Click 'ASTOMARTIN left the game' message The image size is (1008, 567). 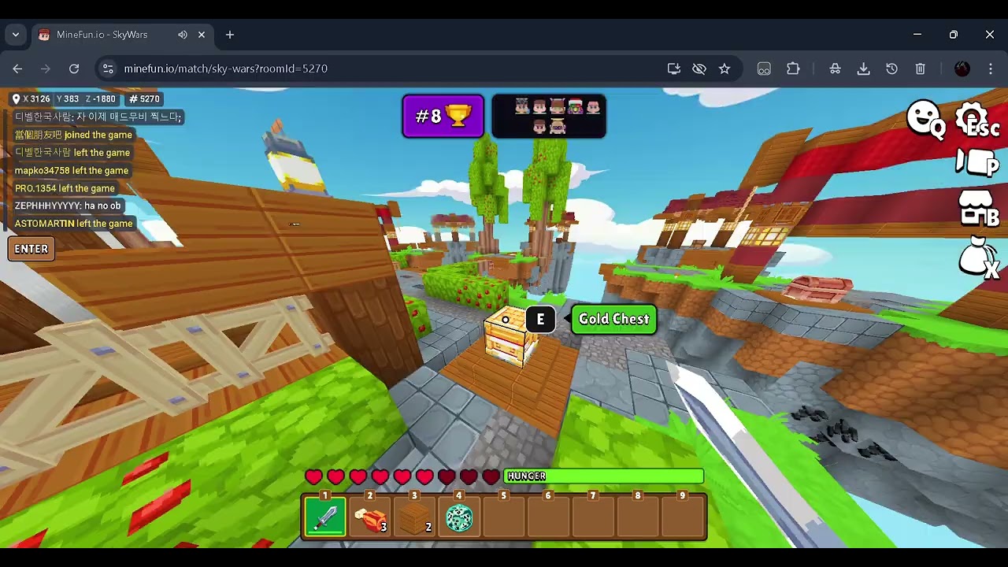point(73,224)
